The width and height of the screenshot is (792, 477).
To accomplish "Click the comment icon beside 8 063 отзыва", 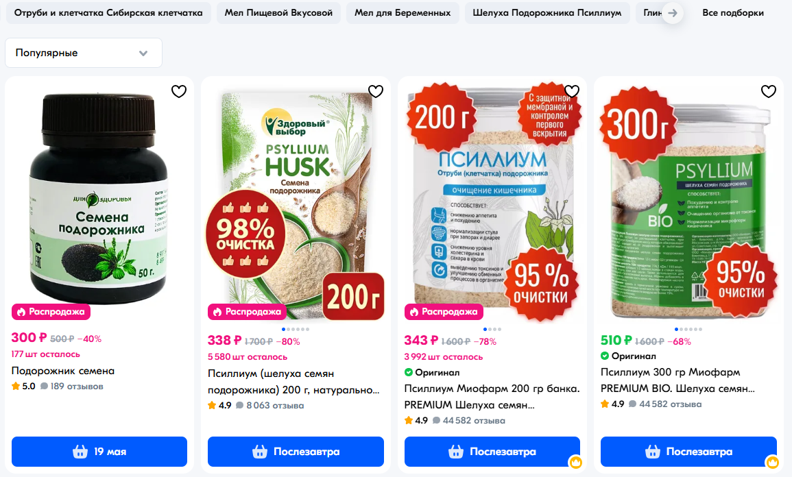I will (x=239, y=405).
